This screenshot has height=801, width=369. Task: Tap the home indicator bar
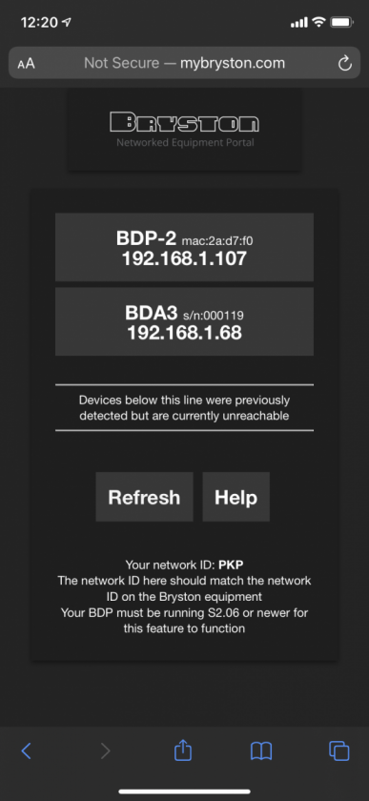click(185, 791)
